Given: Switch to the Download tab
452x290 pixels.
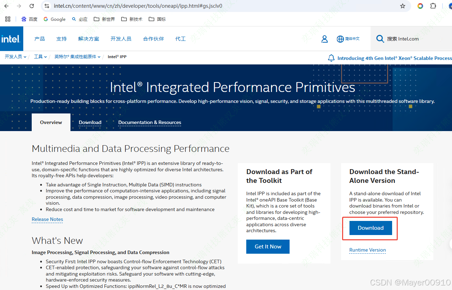Looking at the screenshot, I should pyautogui.click(x=90, y=122).
